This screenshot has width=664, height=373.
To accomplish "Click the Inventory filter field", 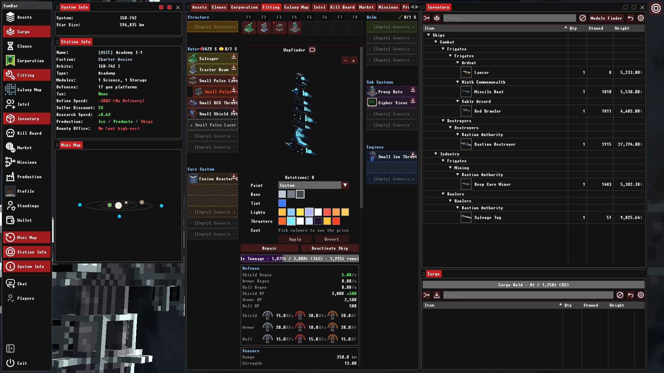I will 509,18.
